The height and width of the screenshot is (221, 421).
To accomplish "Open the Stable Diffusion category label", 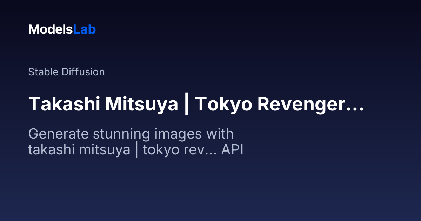I will pos(66,72).
